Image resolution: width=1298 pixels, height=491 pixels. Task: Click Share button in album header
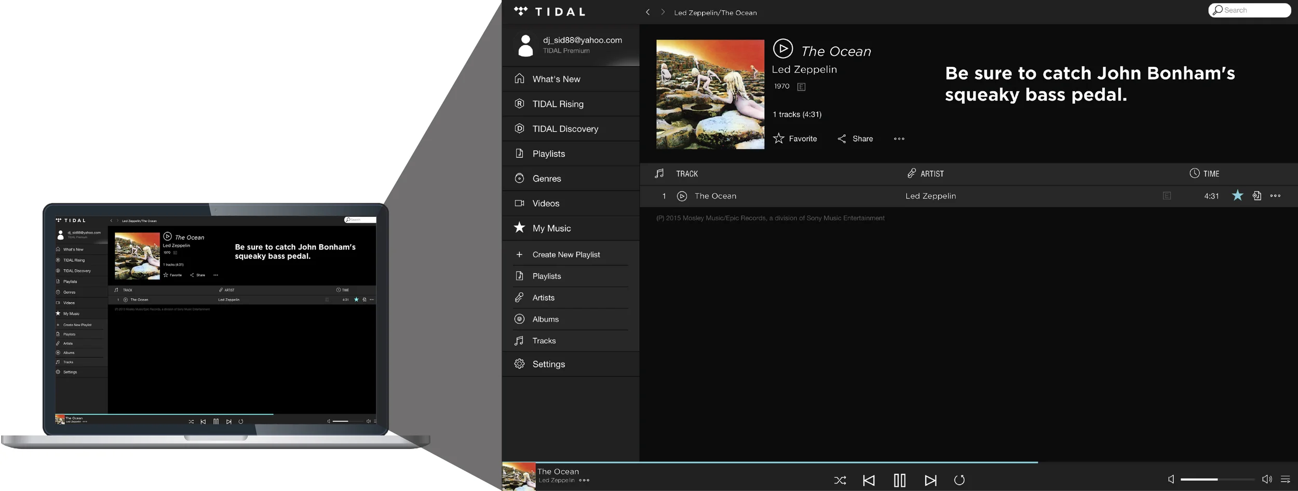click(855, 138)
